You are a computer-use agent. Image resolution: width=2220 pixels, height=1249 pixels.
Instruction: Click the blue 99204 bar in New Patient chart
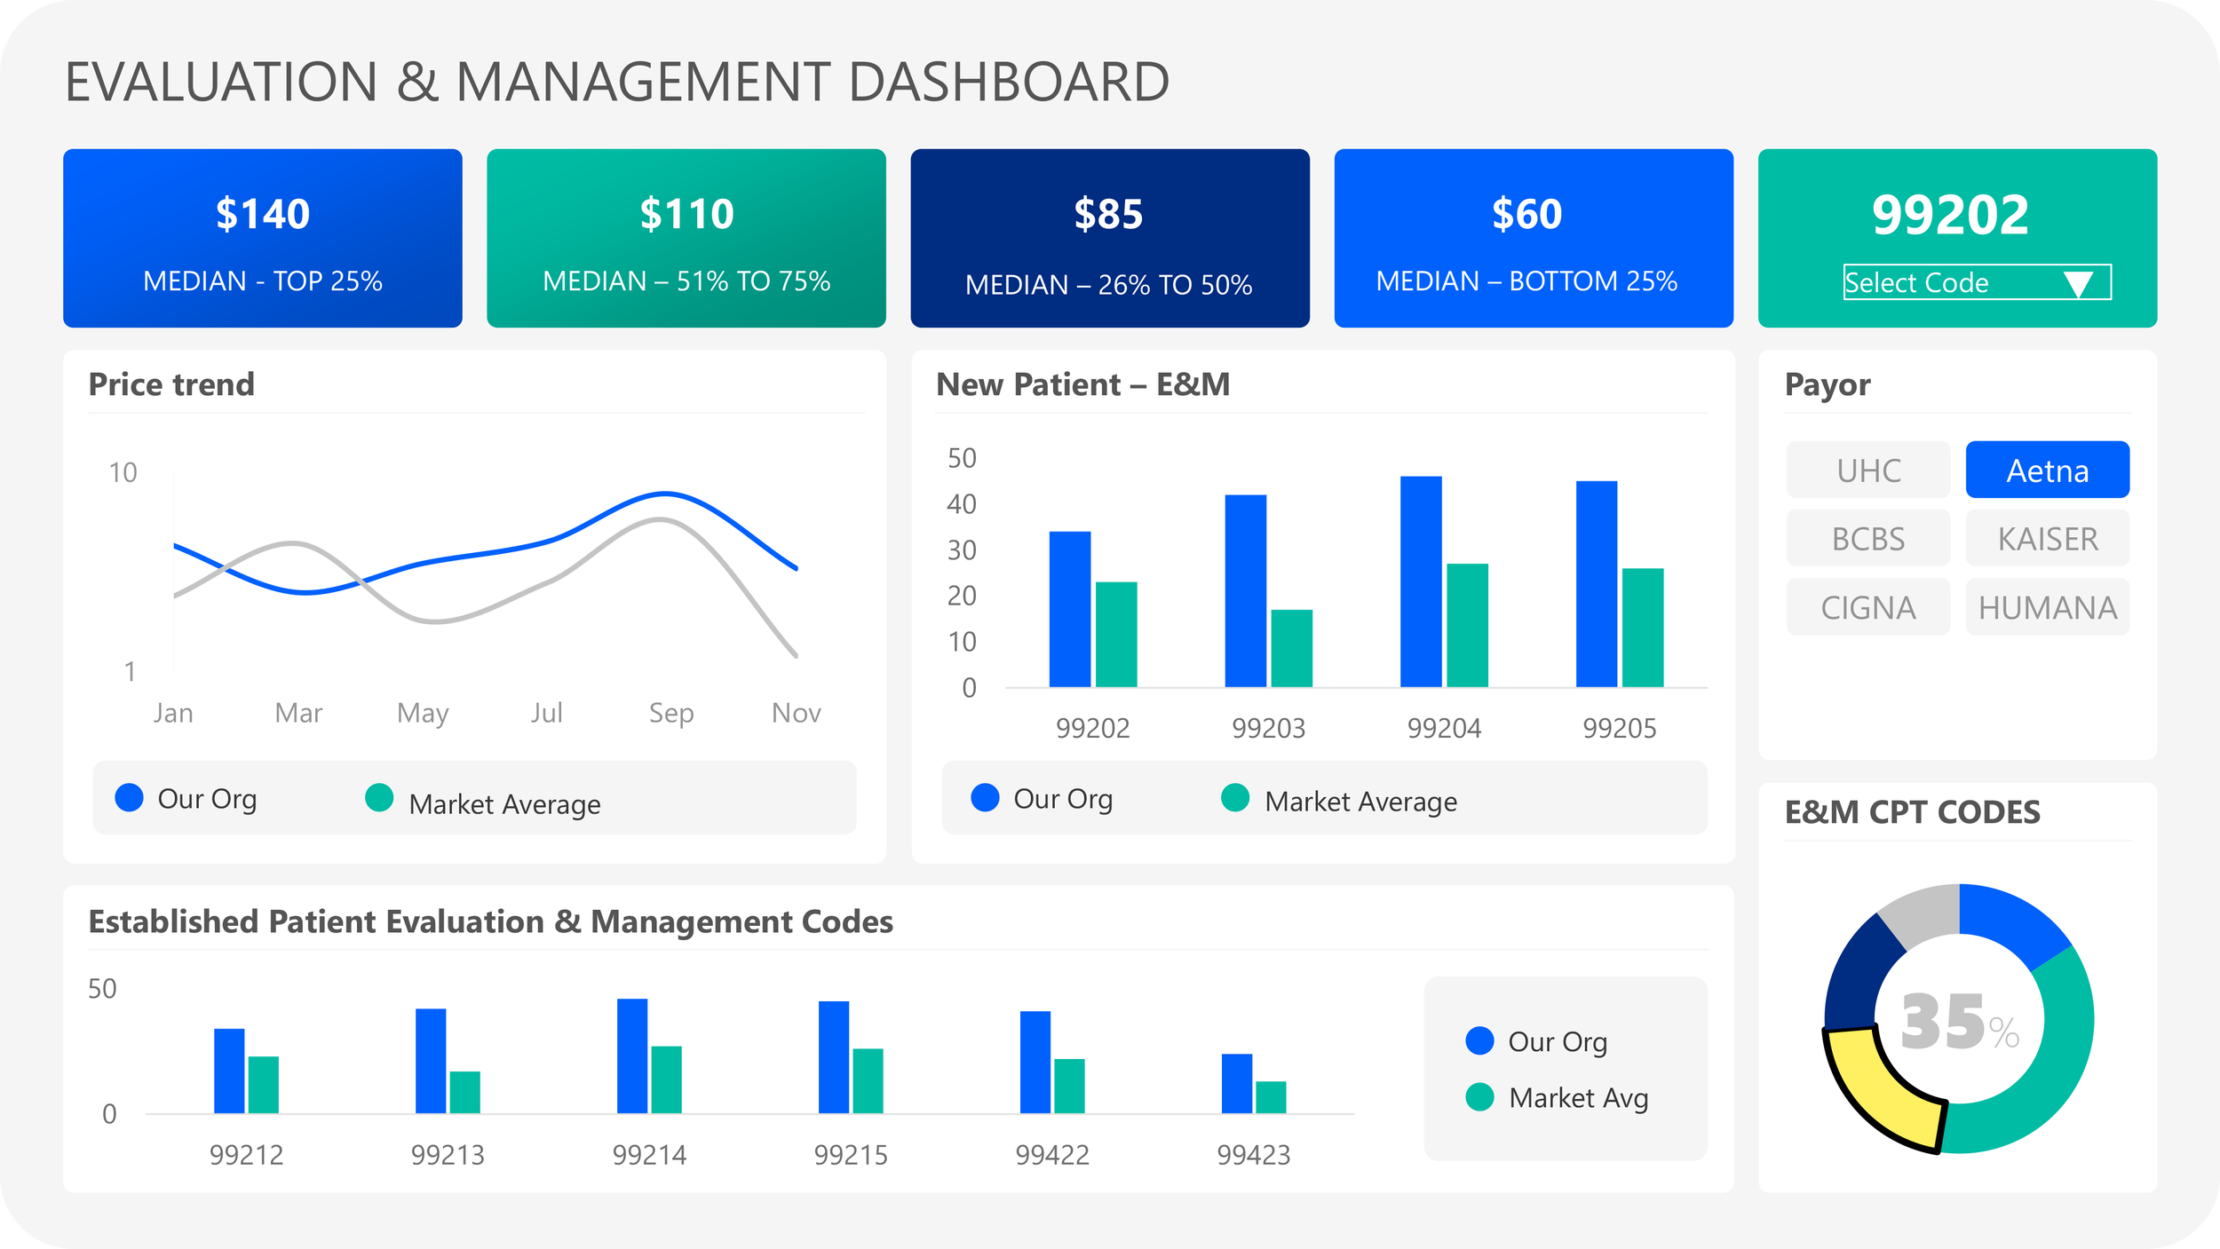pos(1421,581)
